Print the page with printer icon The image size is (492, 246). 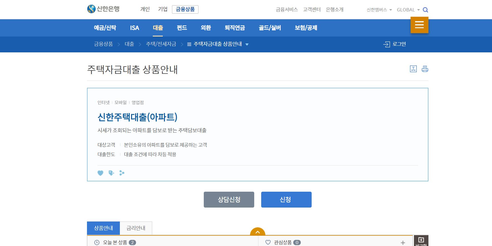(425, 69)
